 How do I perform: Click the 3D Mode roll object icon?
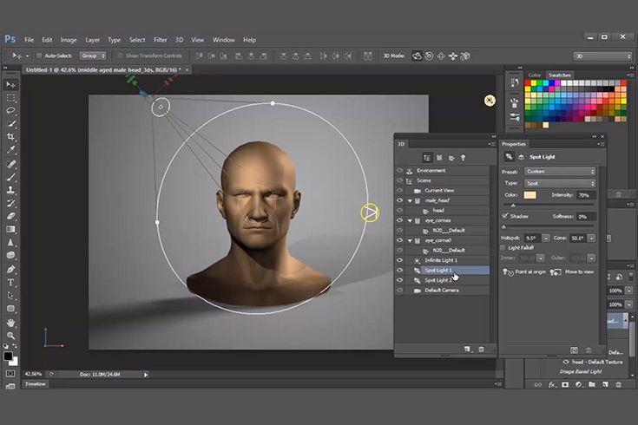[x=429, y=56]
